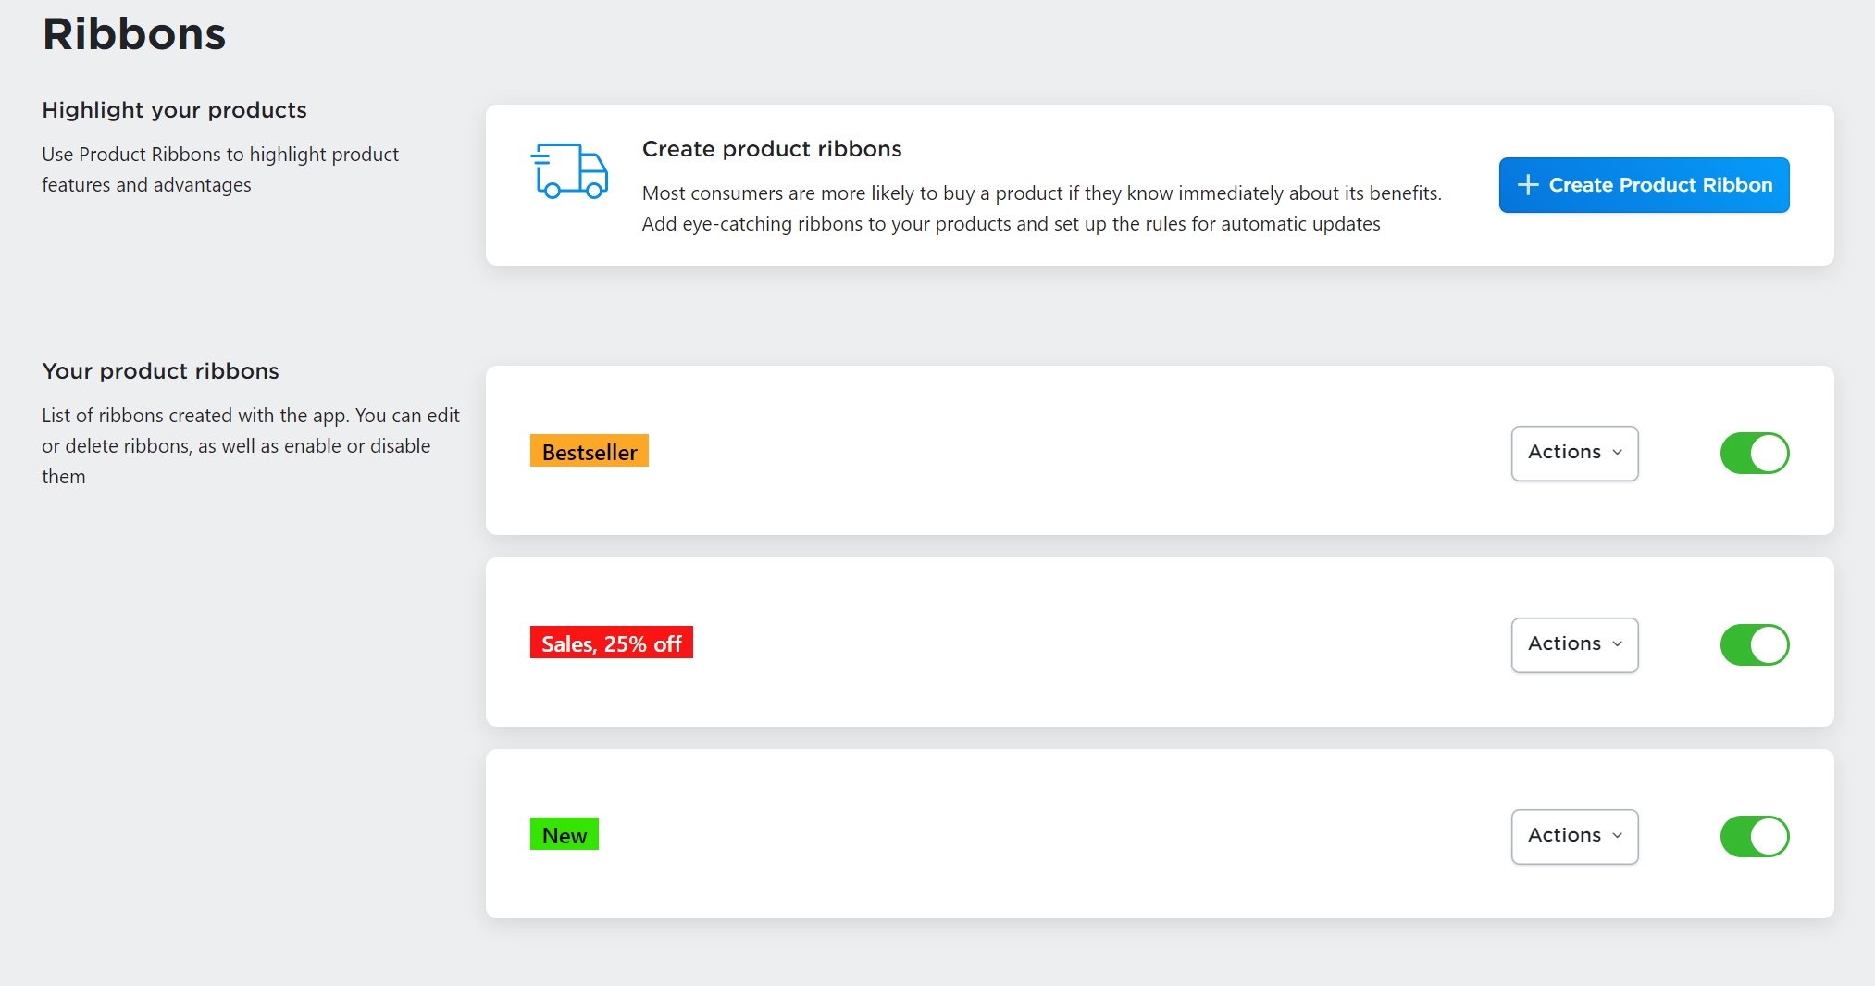Screen dimensions: 1875x986
Task: Open Actions dropdown for Bestseller ribbon
Action: click(x=1574, y=454)
